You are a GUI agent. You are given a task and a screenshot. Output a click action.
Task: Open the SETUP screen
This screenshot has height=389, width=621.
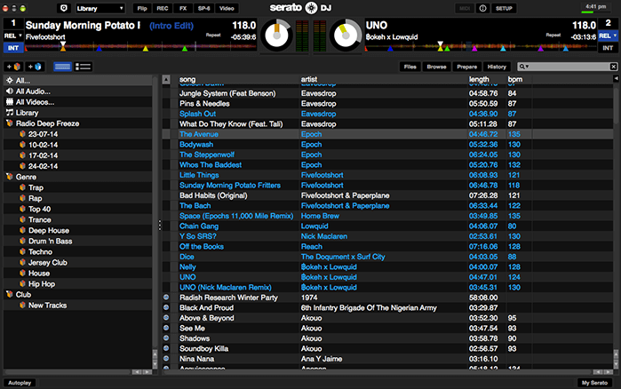click(504, 8)
